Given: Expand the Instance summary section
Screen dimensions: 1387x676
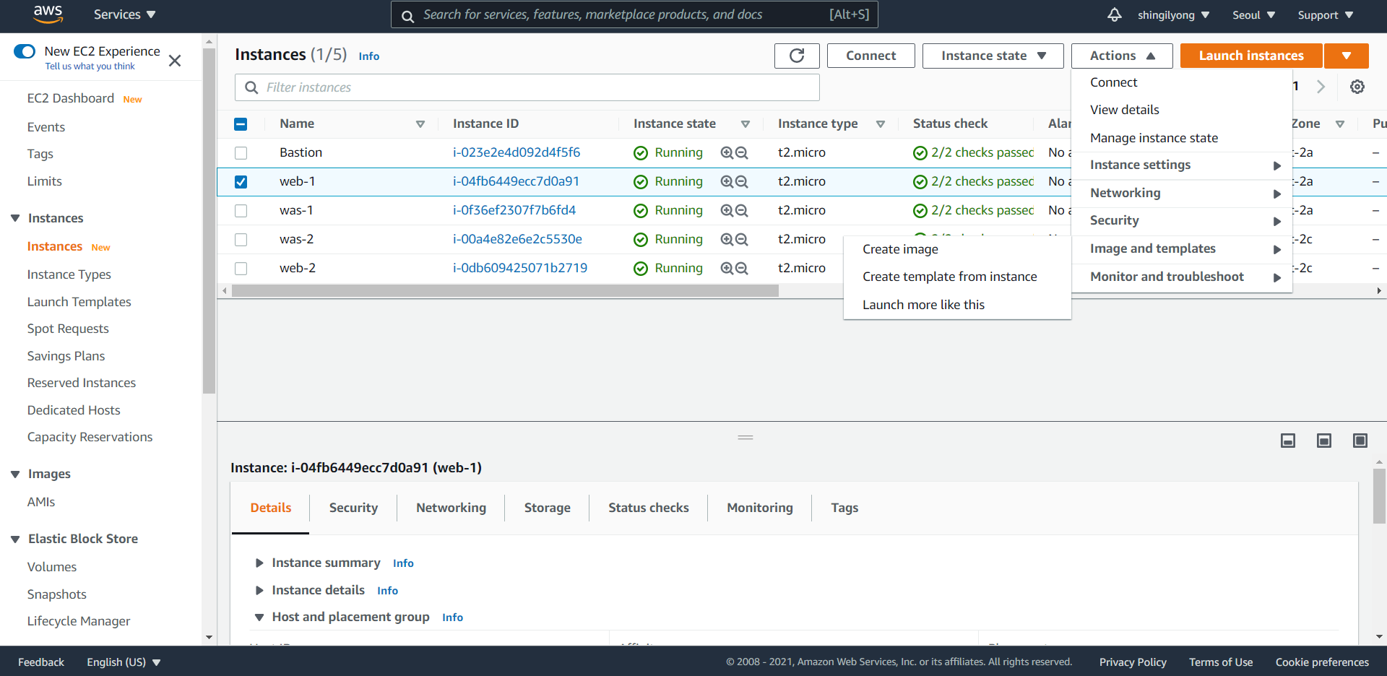Looking at the screenshot, I should pos(259,563).
